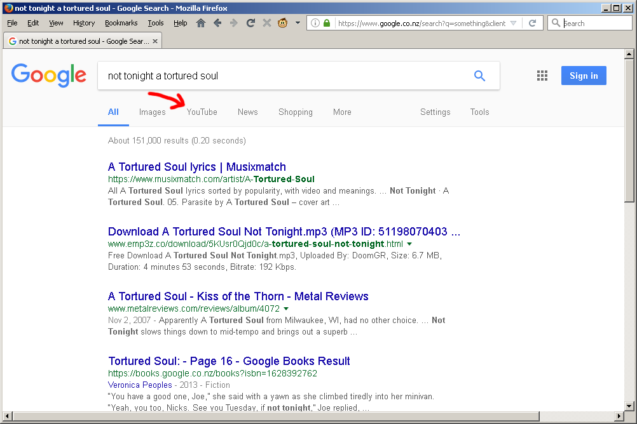This screenshot has height=424, width=637.
Task: Click the green padlock security icon
Action: 327,23
